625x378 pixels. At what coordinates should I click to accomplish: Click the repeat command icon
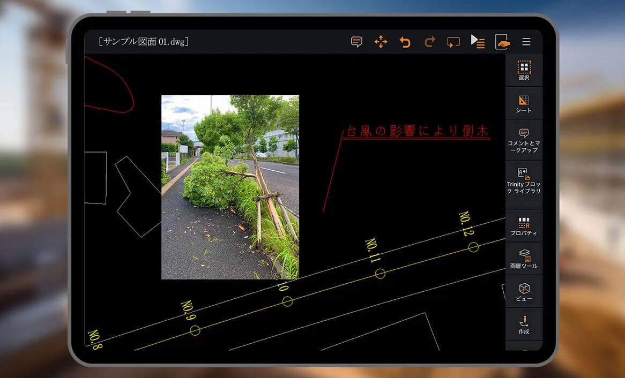pos(453,42)
